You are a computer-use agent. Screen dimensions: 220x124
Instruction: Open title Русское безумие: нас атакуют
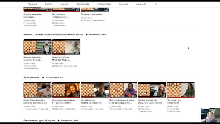click(150, 102)
